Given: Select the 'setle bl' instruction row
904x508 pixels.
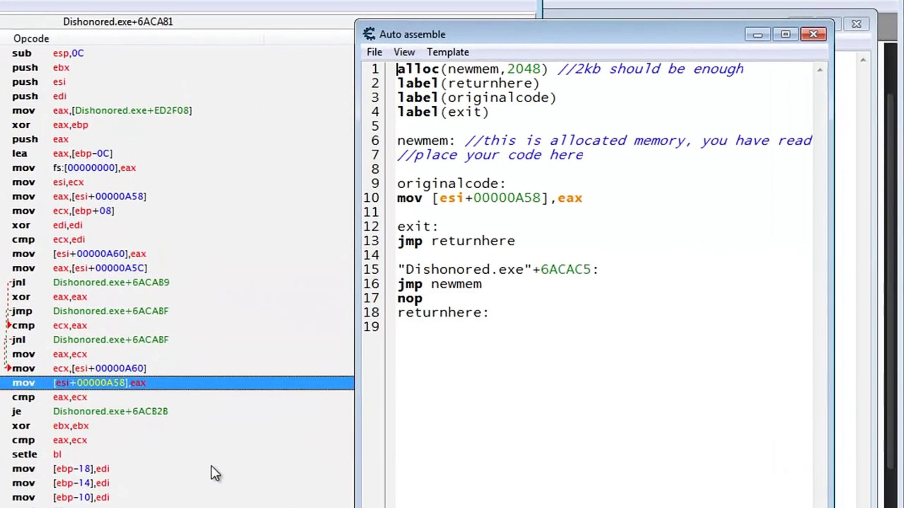Looking at the screenshot, I should [177, 454].
